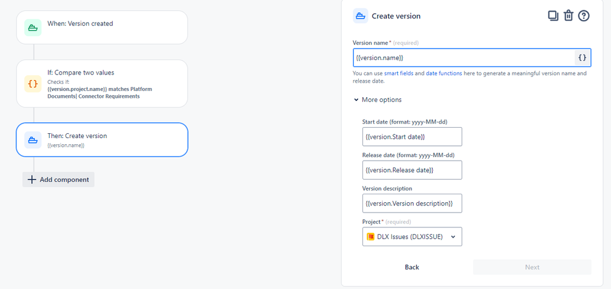Click the DLX Issues project avatar icon
Viewport: 611px width, 289px height.
[370, 236]
